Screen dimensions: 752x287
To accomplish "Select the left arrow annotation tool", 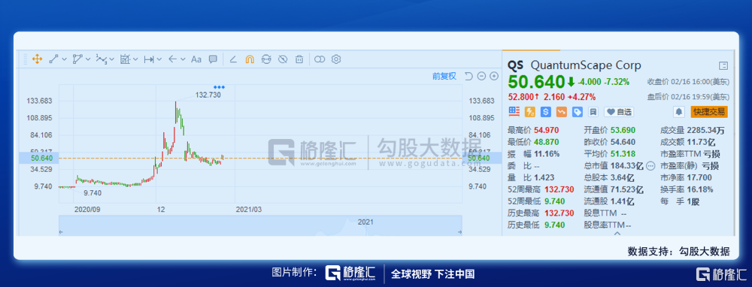I will click(x=173, y=59).
